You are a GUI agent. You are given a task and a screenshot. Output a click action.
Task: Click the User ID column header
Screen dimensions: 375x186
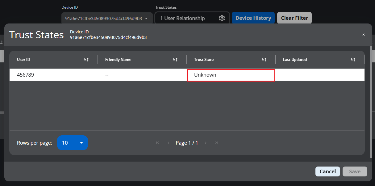click(x=23, y=60)
